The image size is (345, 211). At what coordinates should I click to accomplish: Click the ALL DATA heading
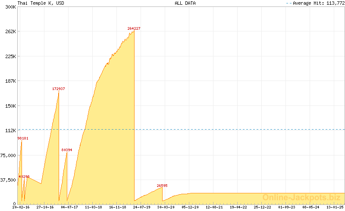185,3
